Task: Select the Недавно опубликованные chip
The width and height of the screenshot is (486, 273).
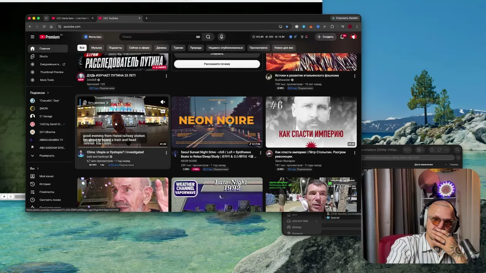Action: click(226, 48)
